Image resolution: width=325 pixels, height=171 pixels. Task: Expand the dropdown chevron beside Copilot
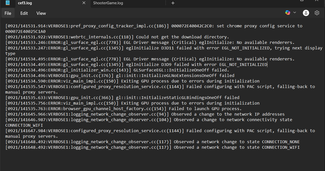tap(295, 13)
